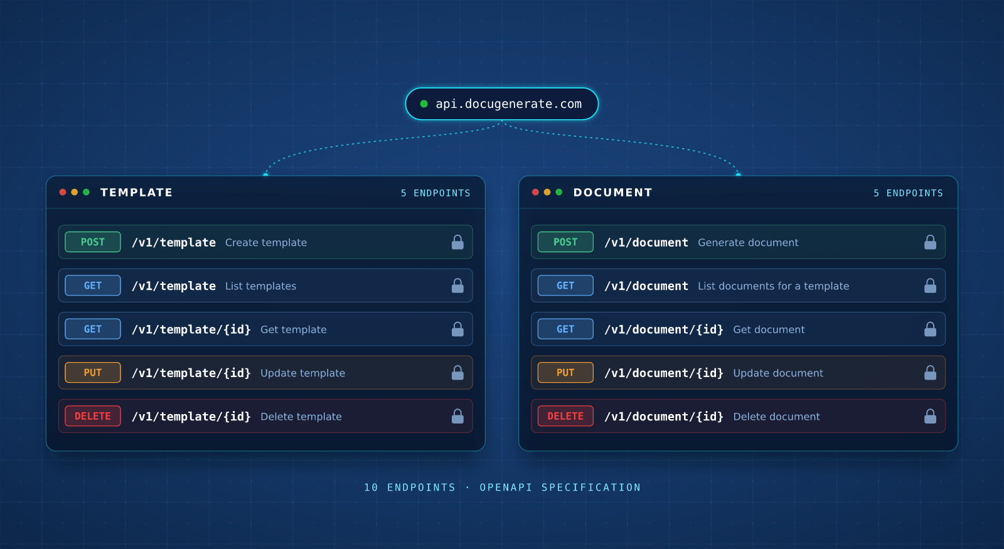Click the POST badge for /v1/template
Screen dimensions: 1004x549
(93, 242)
